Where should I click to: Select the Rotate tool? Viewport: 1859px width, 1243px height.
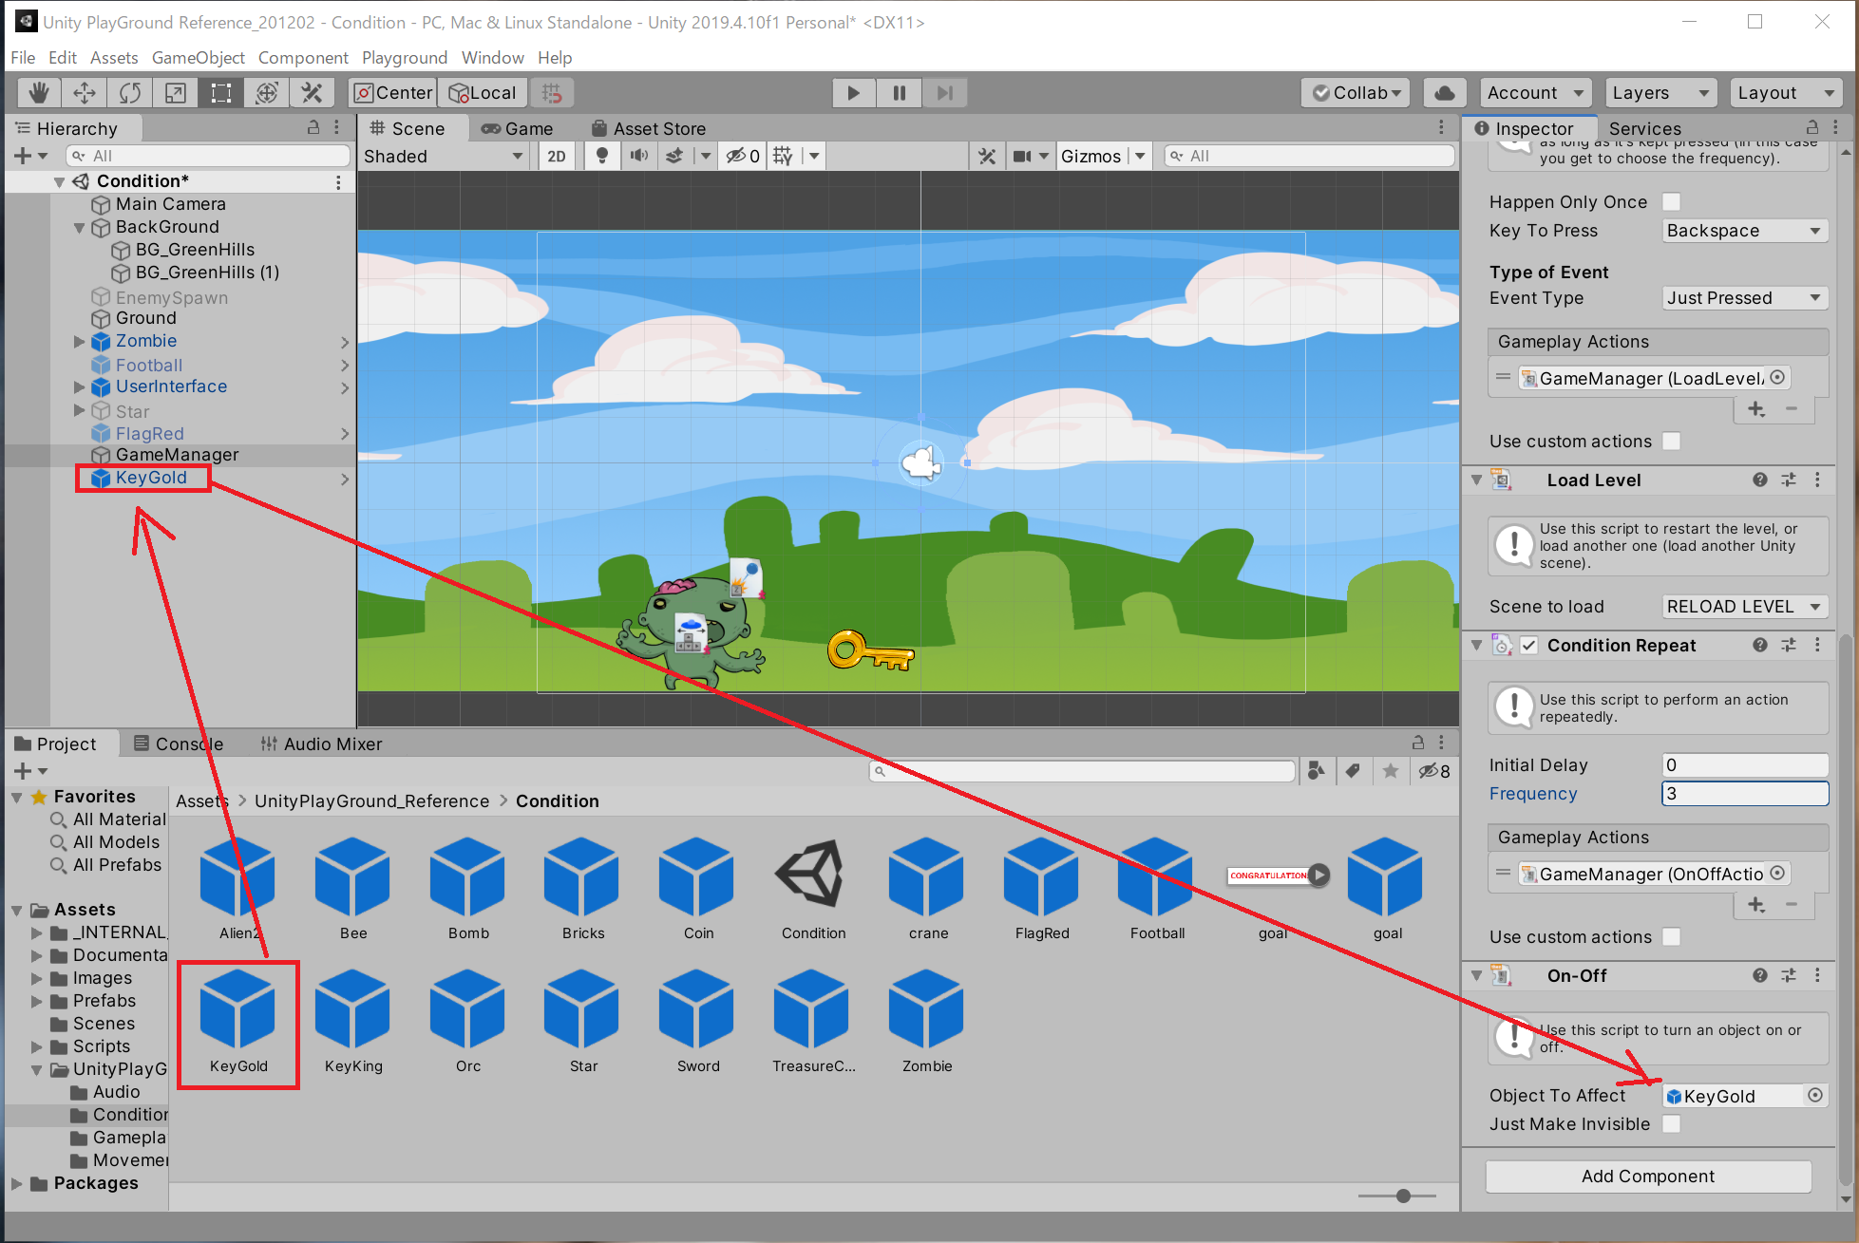(x=130, y=92)
